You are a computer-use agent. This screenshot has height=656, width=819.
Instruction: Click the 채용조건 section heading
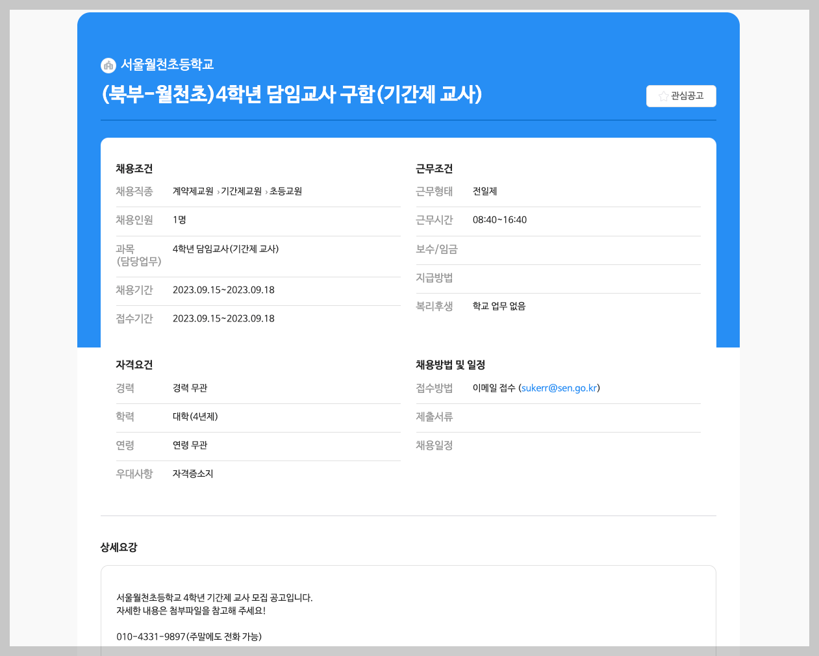click(134, 169)
